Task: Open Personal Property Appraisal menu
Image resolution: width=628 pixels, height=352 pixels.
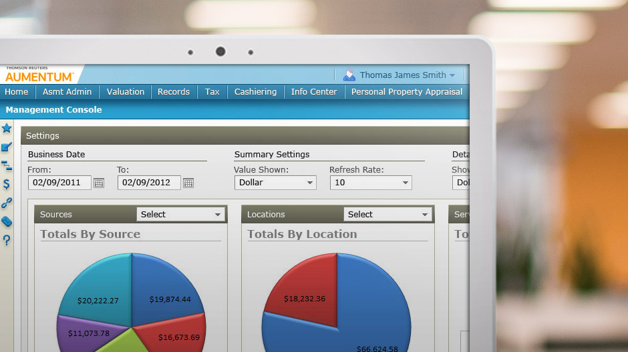Action: pyautogui.click(x=406, y=92)
